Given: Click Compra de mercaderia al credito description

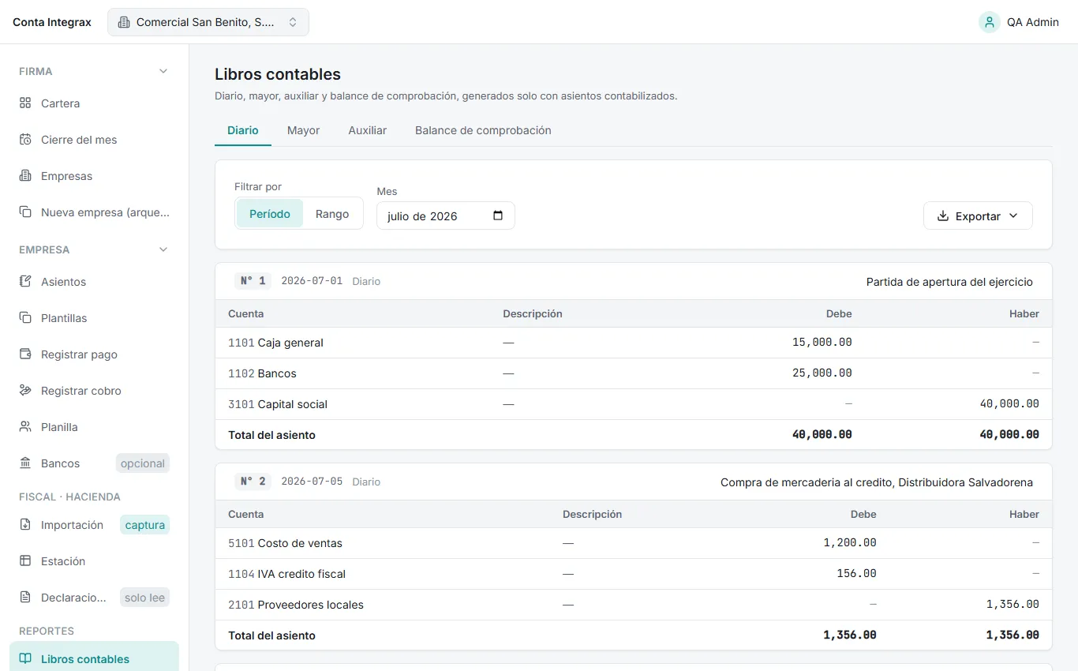Looking at the screenshot, I should tap(877, 482).
